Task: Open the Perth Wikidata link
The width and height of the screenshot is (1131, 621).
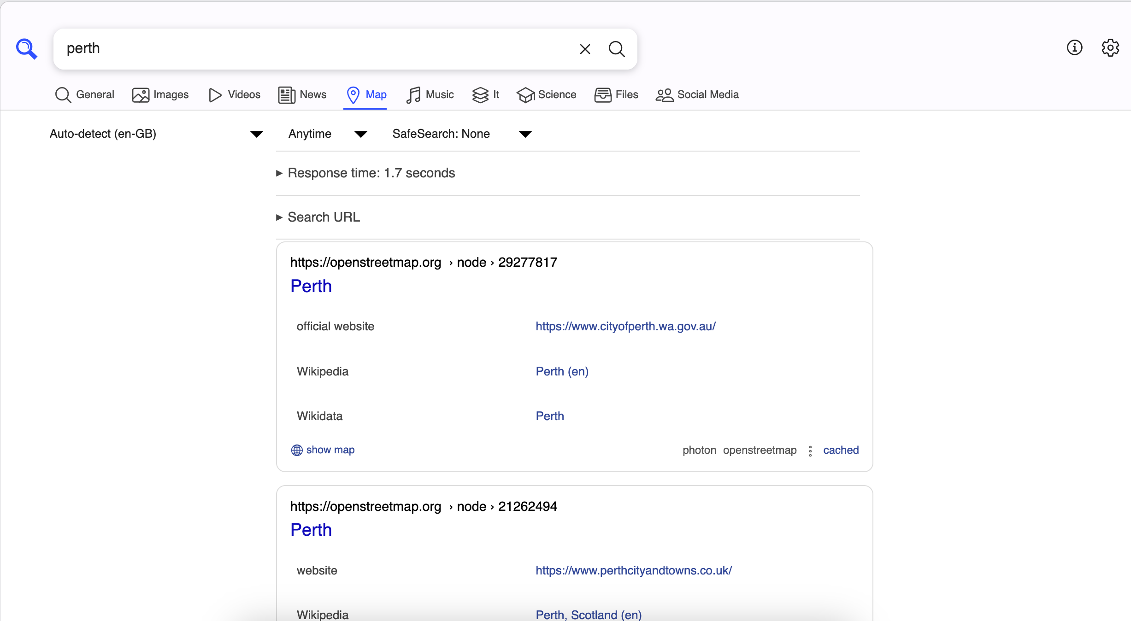Action: (550, 416)
